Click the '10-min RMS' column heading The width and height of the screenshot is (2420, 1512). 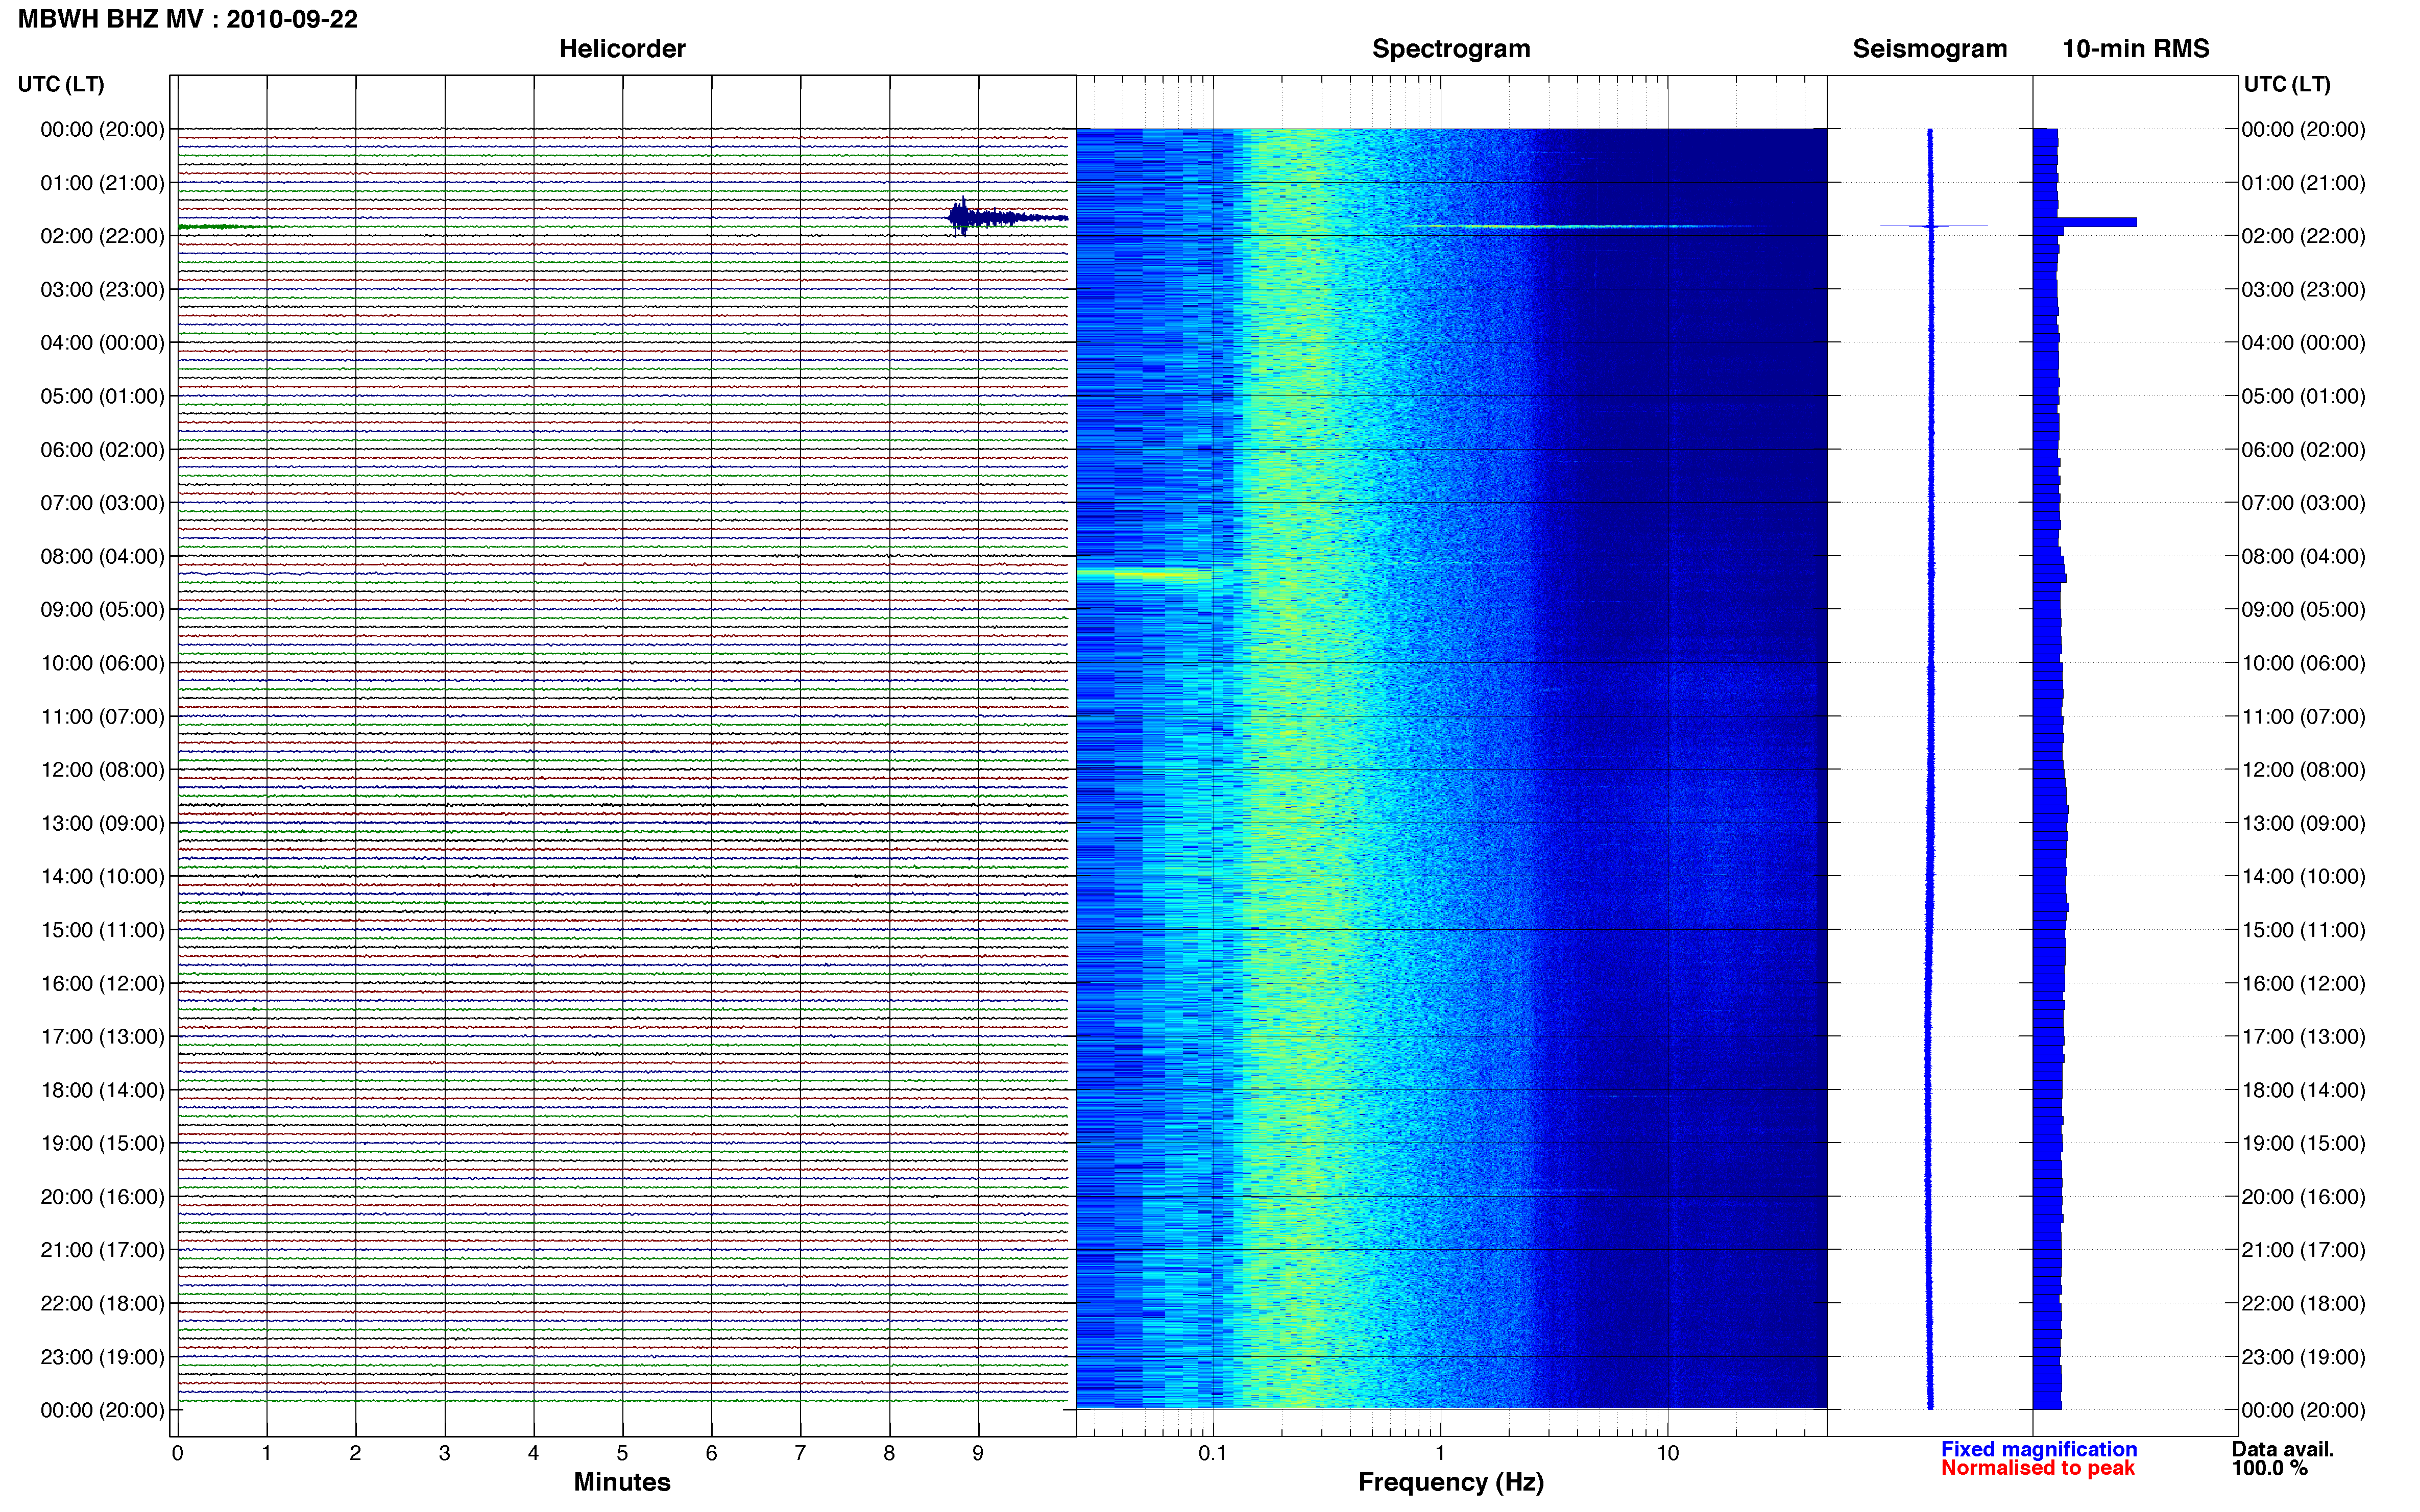pyautogui.click(x=2136, y=49)
